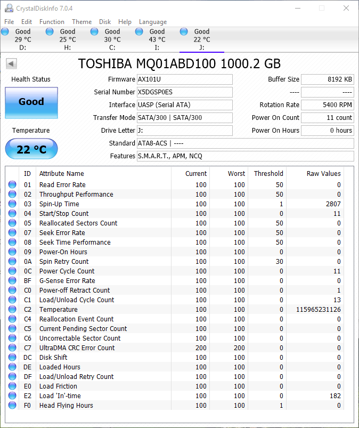Click status orb of Power-On Hours row
Viewport: 359px width, 428px height.
tap(12, 252)
